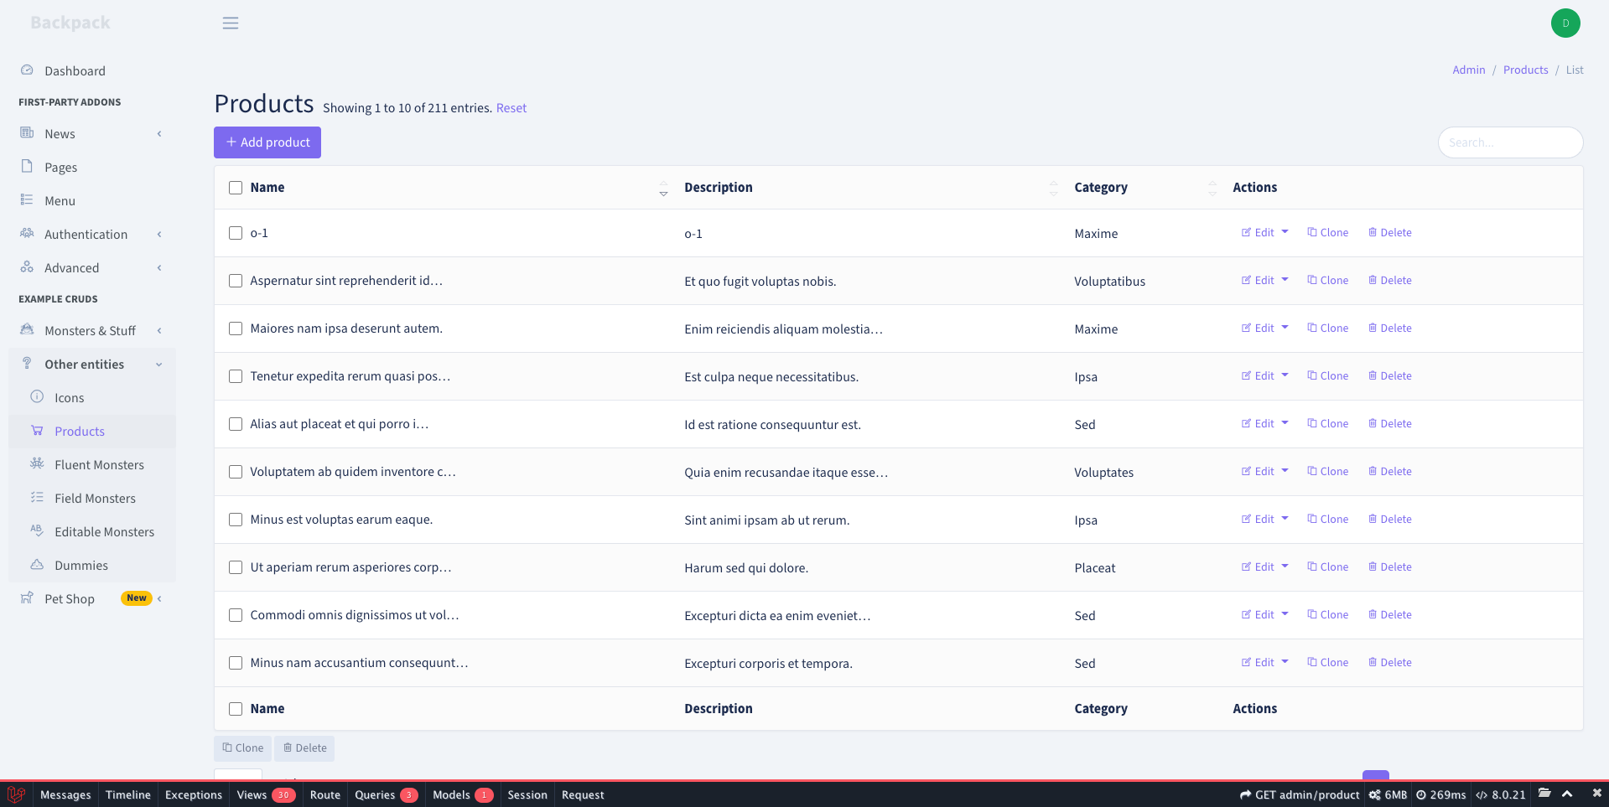Viewport: 1609px width, 807px height.
Task: Select all rows via header checkbox
Action: 236,188
